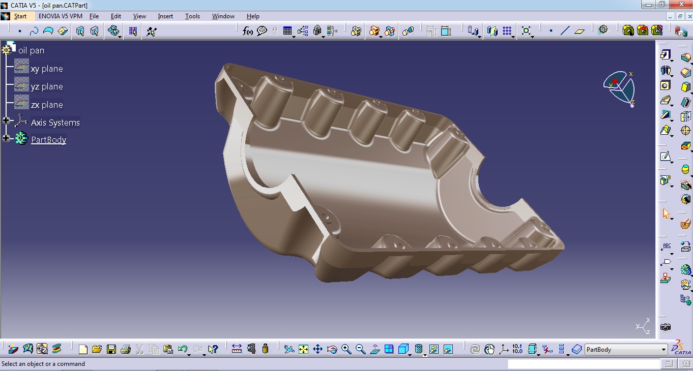Select the Rotate view tool
This screenshot has width=693, height=371.
coord(332,349)
